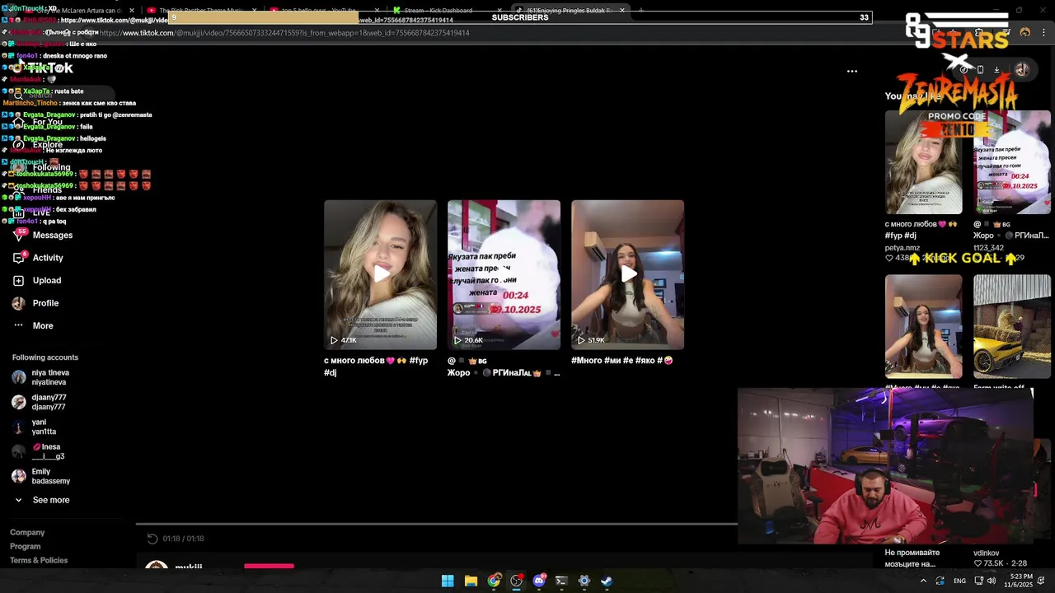The height and width of the screenshot is (593, 1055).
Task: Close the Enjoying Pringles Buldak tab
Action: point(622,11)
